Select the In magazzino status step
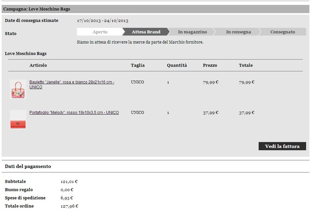Screen dimensions: 312x217 click(x=192, y=32)
